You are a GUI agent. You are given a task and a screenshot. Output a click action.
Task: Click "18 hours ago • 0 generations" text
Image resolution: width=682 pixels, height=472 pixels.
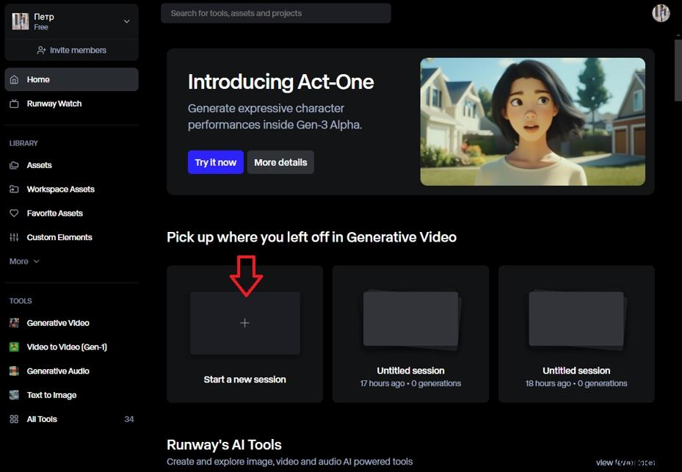pyautogui.click(x=576, y=383)
